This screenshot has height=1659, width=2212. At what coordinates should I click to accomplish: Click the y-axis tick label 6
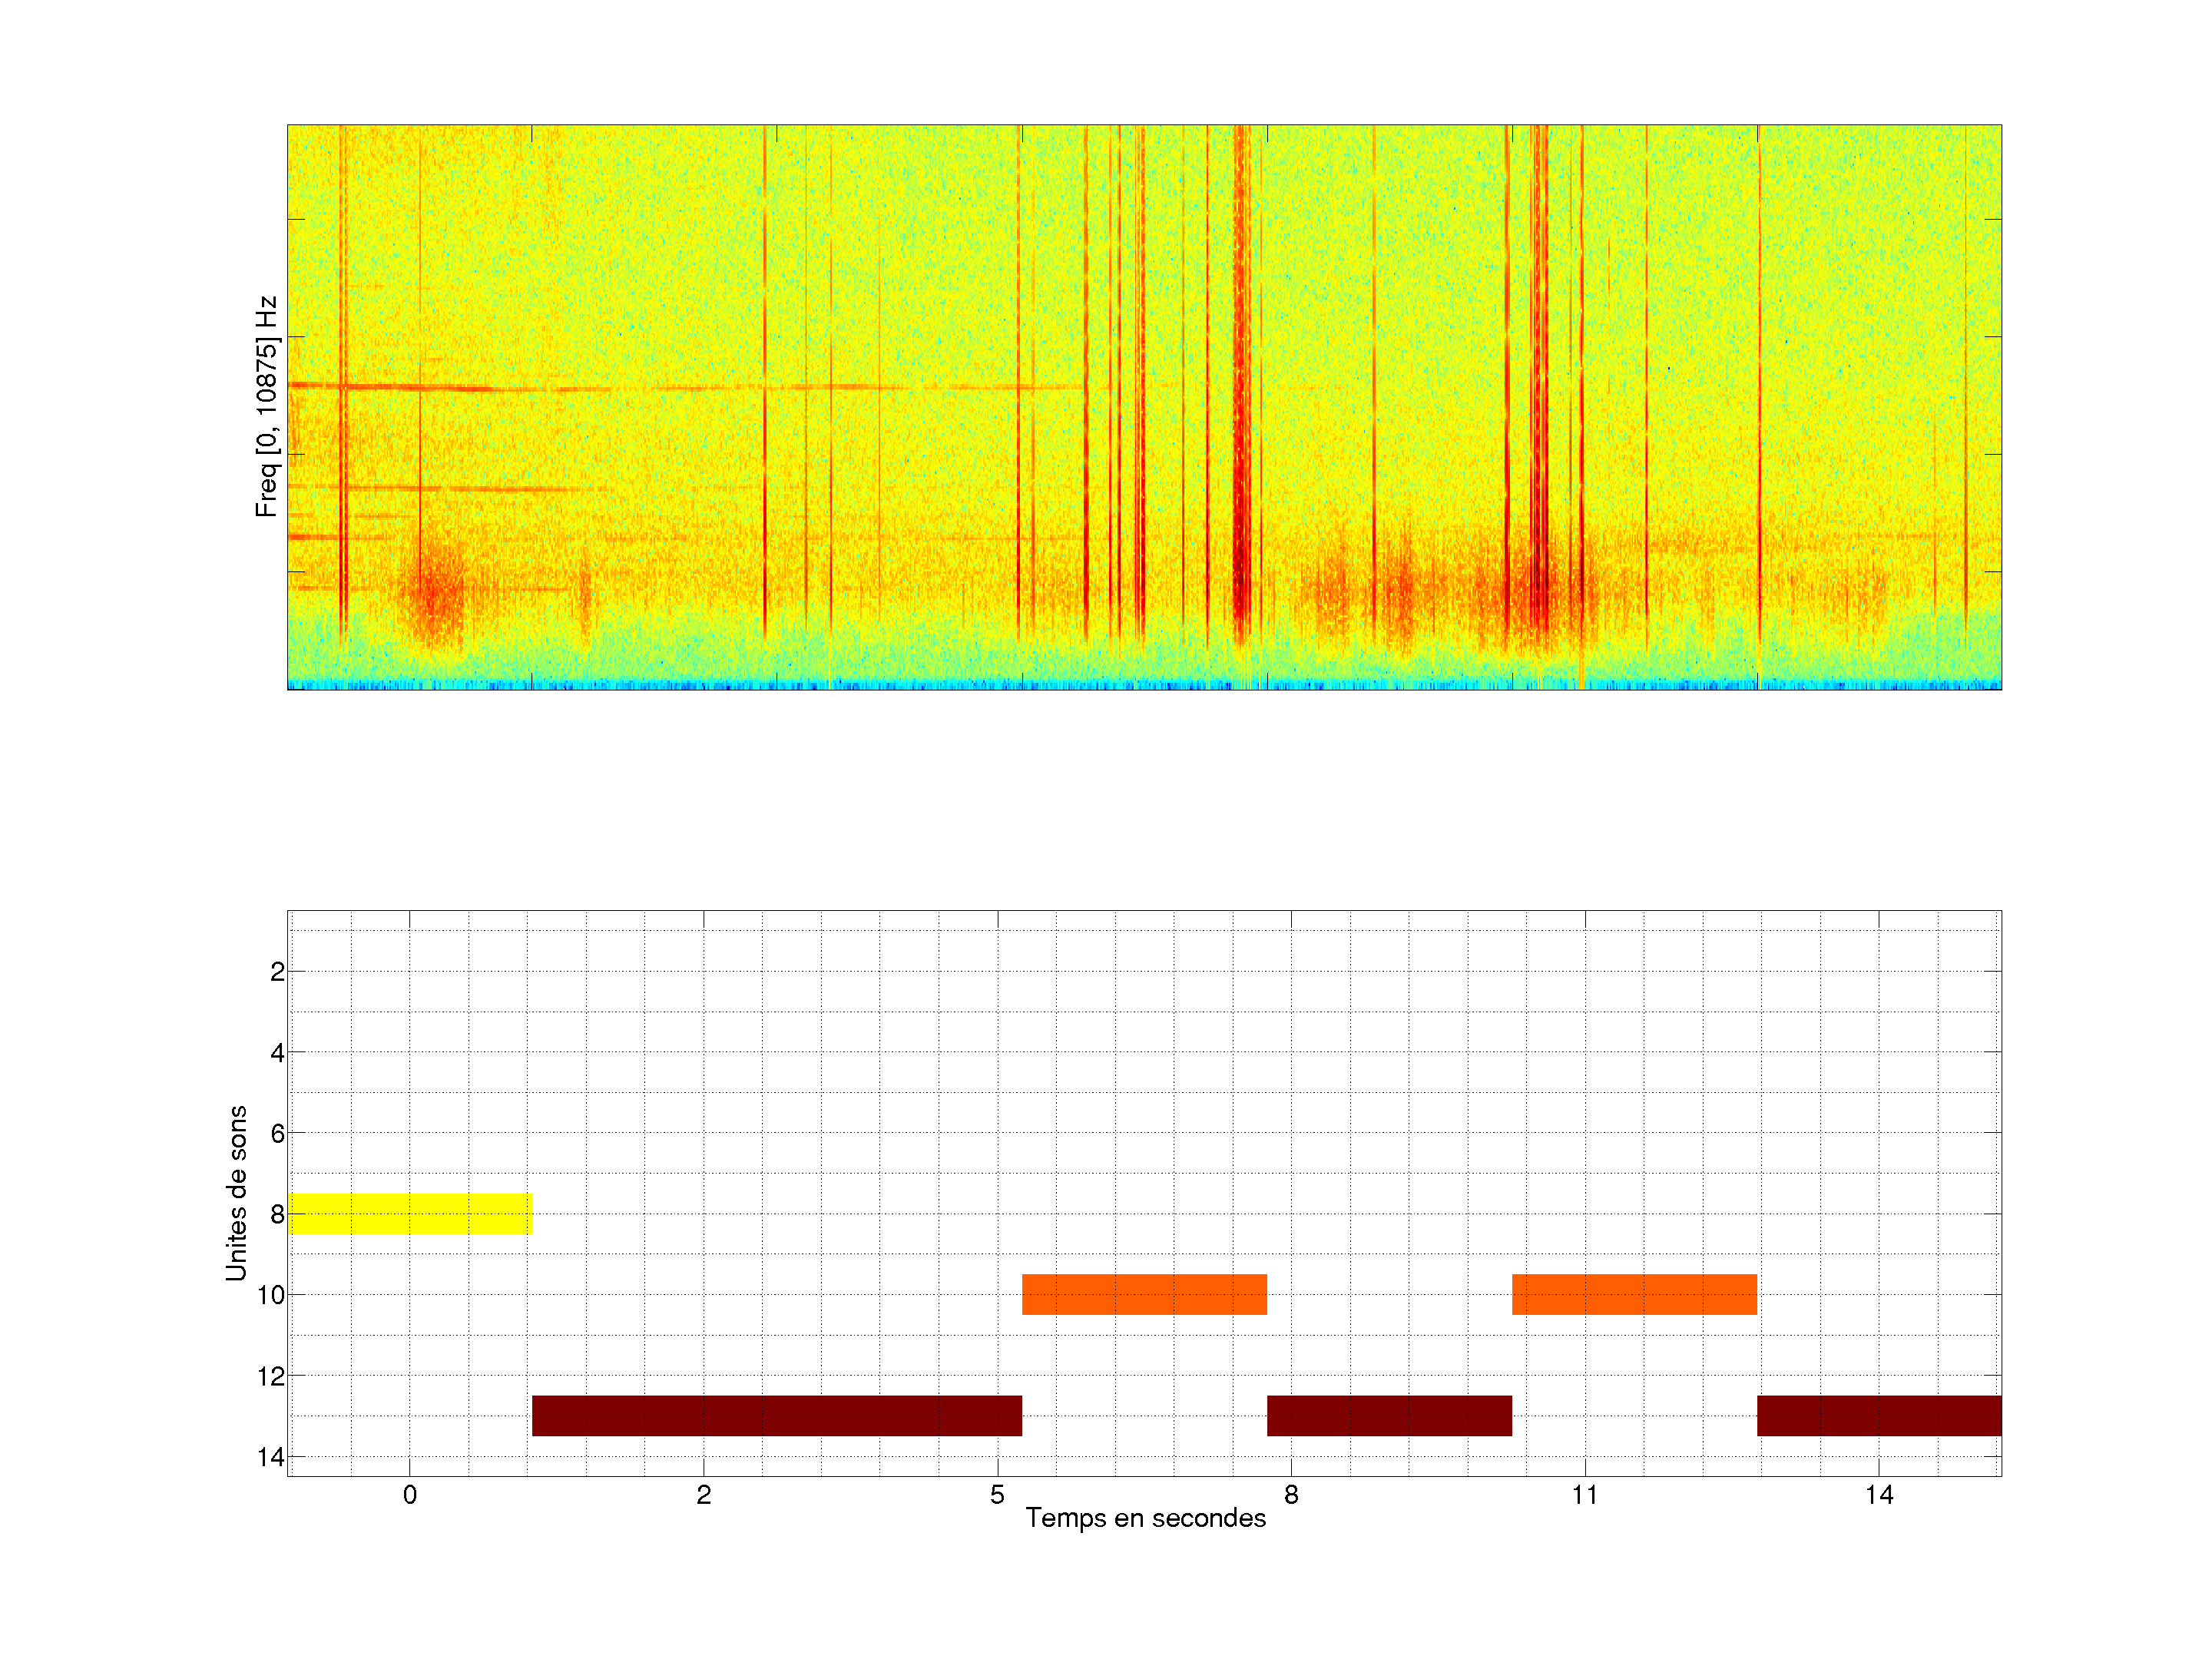[x=277, y=1133]
